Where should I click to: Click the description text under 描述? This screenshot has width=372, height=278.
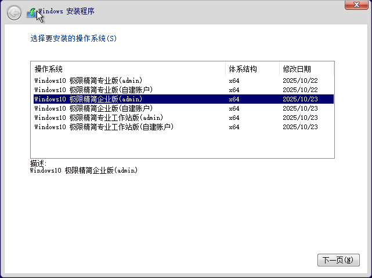pyautogui.click(x=84, y=171)
